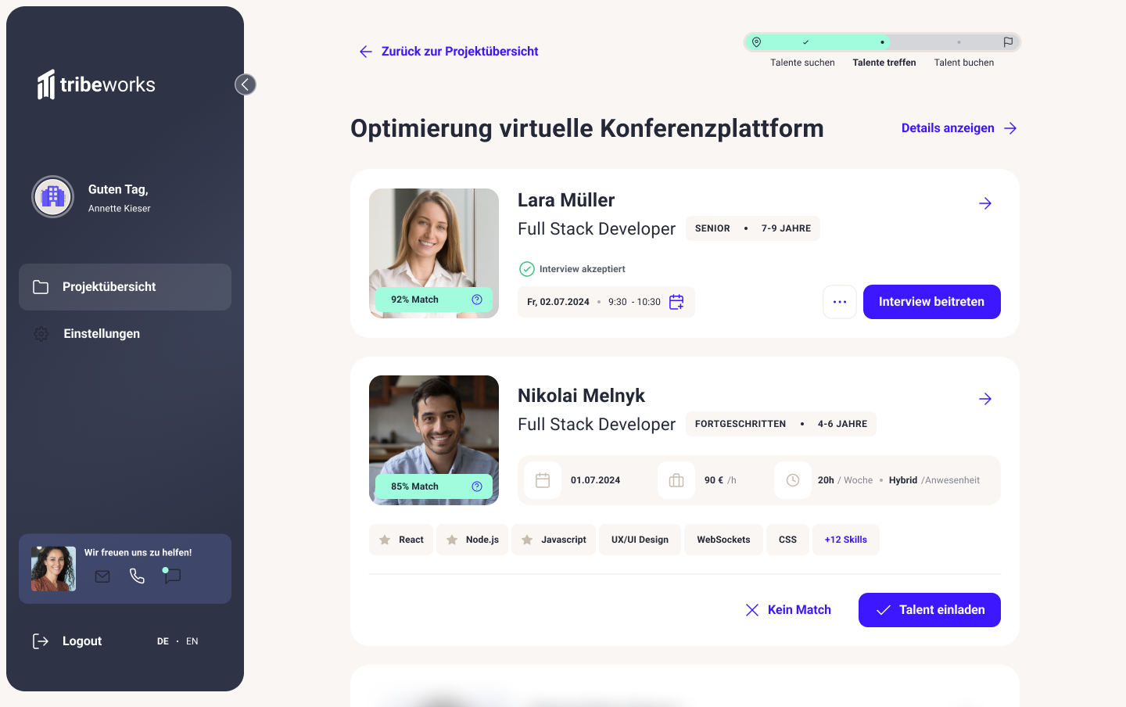
Task: Open Nikolai Melnyk's profile arrow
Action: click(x=985, y=399)
